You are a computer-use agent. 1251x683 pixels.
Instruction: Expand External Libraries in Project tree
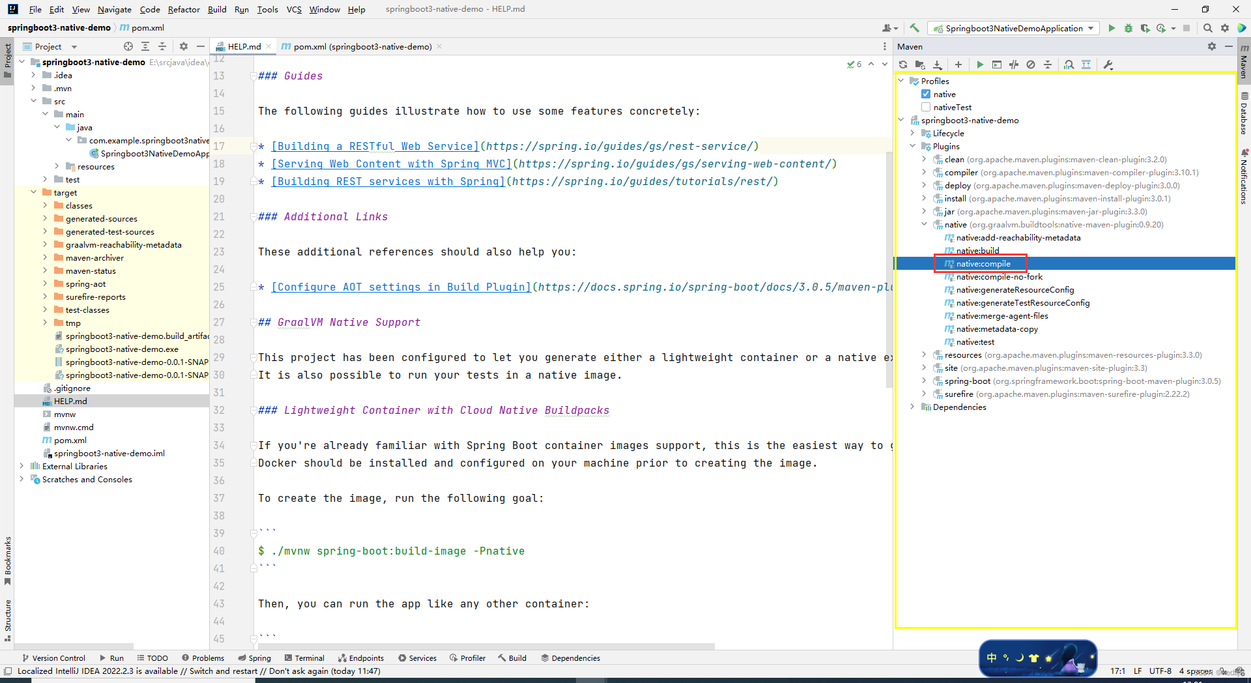pyautogui.click(x=22, y=466)
